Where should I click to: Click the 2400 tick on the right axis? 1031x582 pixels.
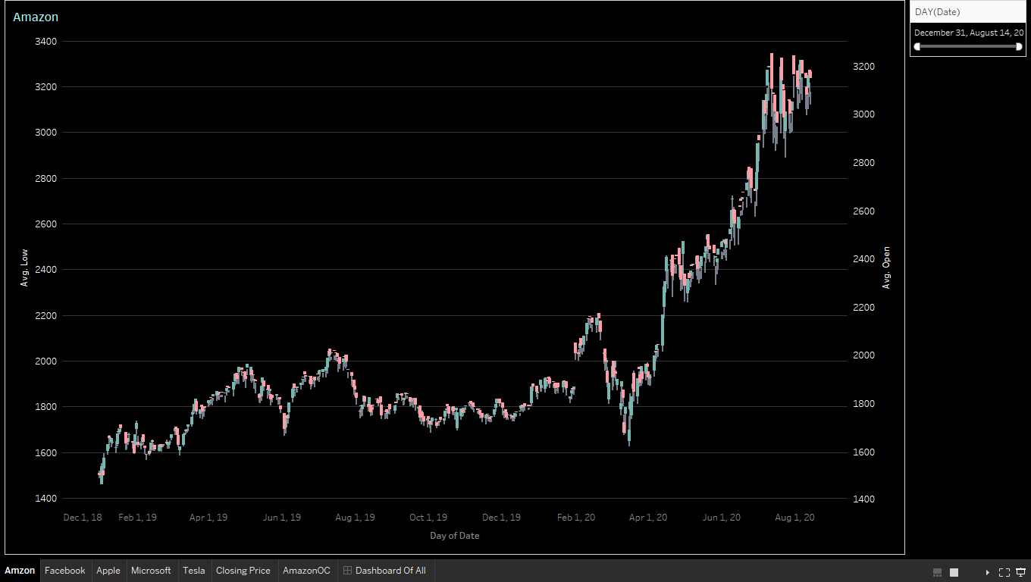(864, 259)
